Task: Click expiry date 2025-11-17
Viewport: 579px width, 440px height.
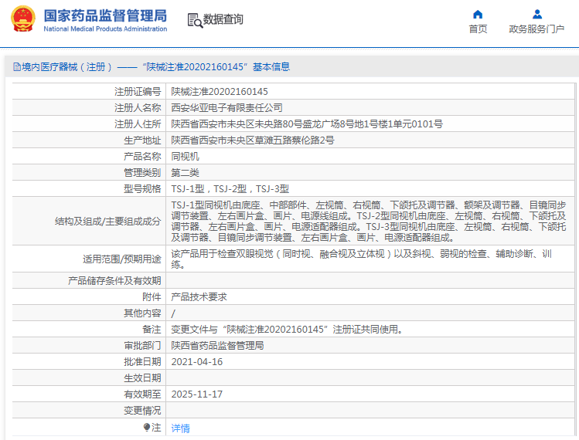Action: 197,394
